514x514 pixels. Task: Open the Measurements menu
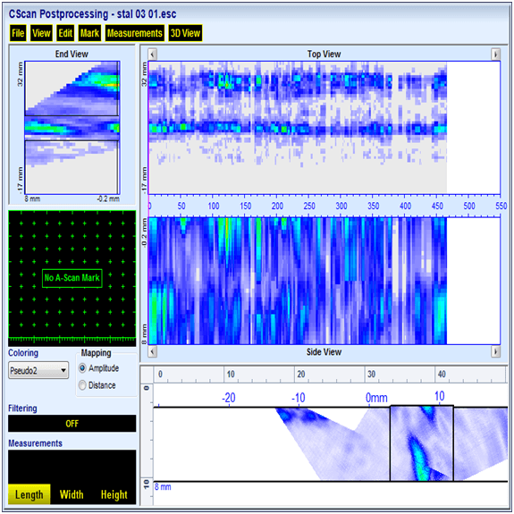(135, 33)
